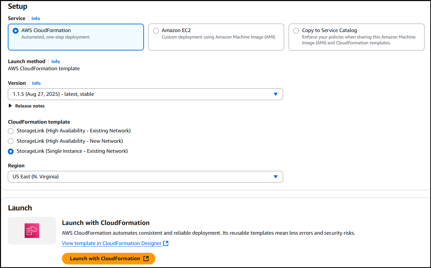Select StorageLink High Availability Existing Network template
The image size is (431, 268).
(11, 131)
